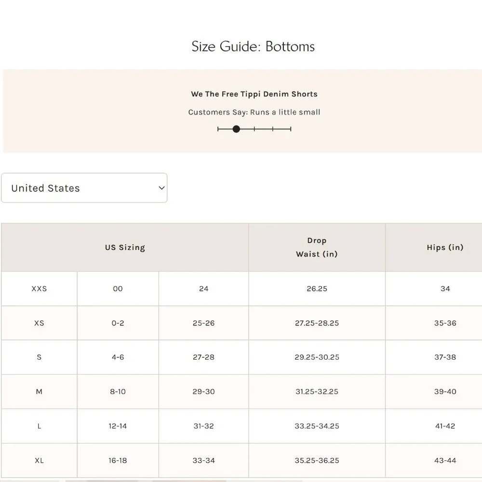This screenshot has width=482, height=482.
Task: Click the 35-36 hips cell
Action: click(434, 323)
